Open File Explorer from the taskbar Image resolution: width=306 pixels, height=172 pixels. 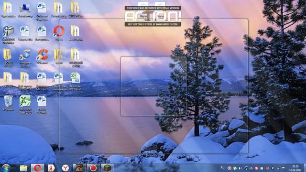pyautogui.click(x=23, y=168)
